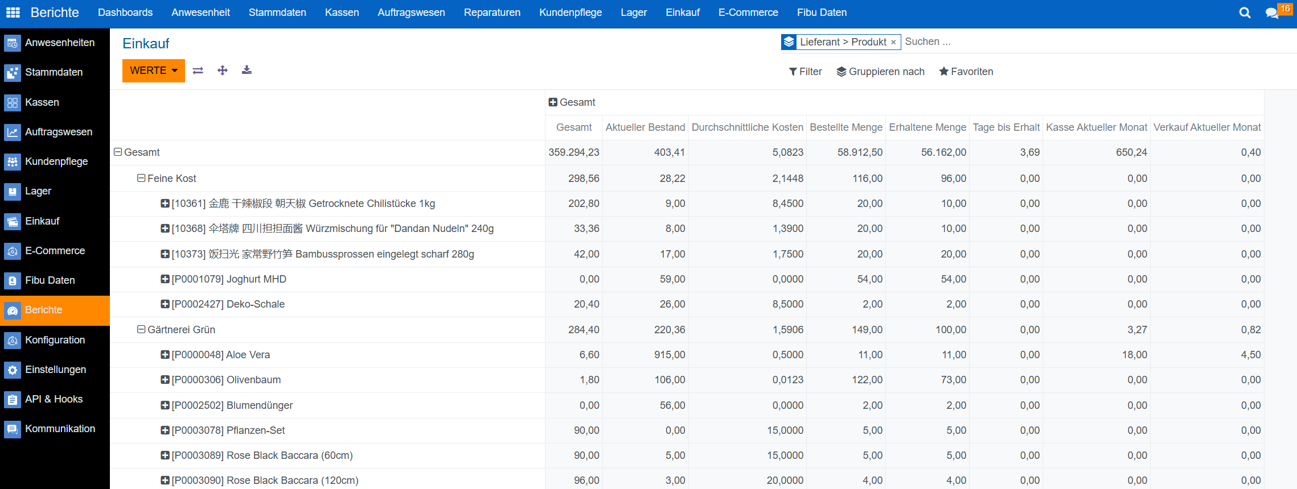Open the search magnifier in top bar

point(1245,13)
